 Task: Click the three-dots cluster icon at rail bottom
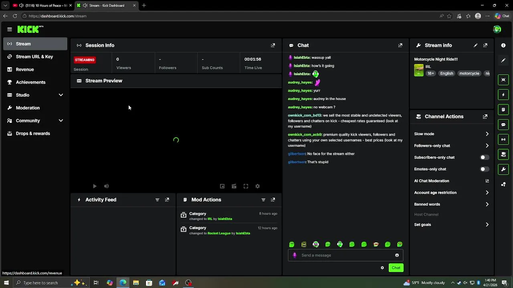pos(503,184)
